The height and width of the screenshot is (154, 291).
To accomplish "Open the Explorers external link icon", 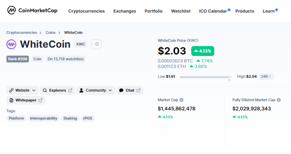I will click(70, 90).
